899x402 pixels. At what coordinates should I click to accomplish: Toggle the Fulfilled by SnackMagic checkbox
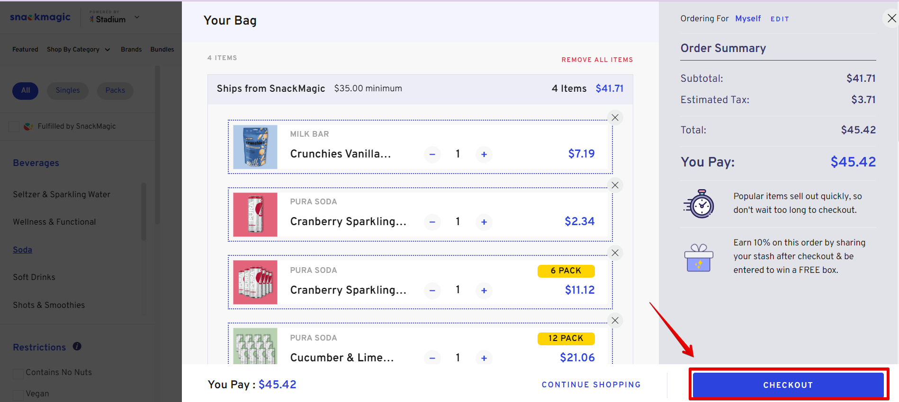(x=14, y=126)
